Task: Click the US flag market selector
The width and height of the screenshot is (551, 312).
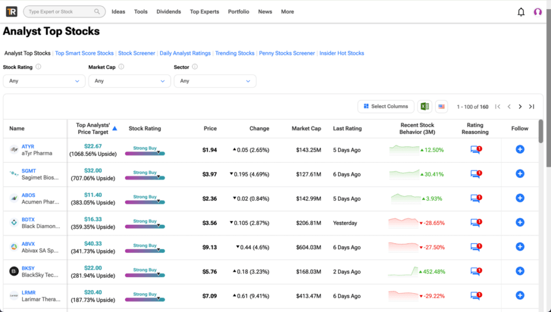Action: (441, 107)
